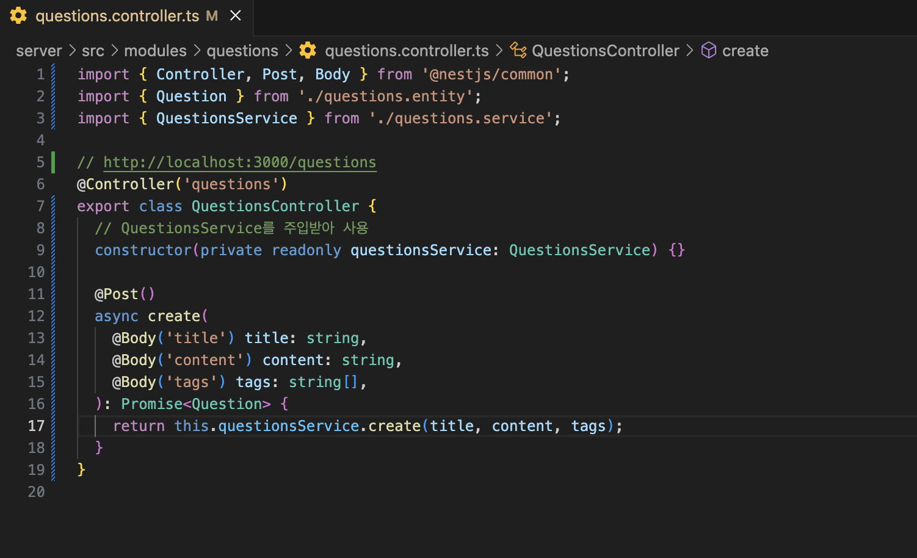
Task: Click the gear icon in breadcrumb
Action: pos(308,50)
